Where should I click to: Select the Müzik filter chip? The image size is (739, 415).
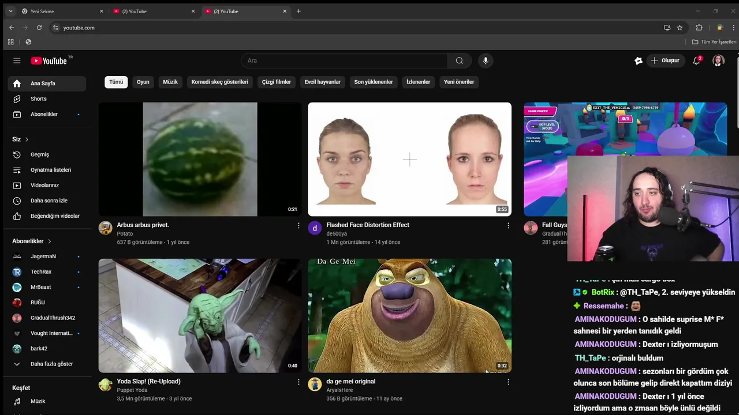(170, 82)
